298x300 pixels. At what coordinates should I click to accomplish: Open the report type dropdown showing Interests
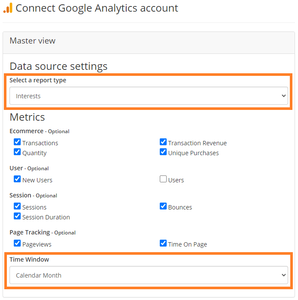click(149, 96)
